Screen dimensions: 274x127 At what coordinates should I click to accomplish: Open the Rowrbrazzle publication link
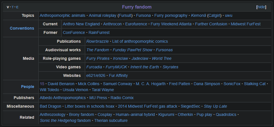[97, 42]
